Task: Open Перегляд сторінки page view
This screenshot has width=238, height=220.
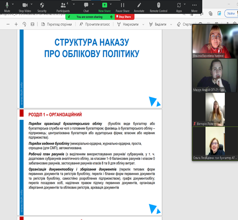Action: pos(57,24)
